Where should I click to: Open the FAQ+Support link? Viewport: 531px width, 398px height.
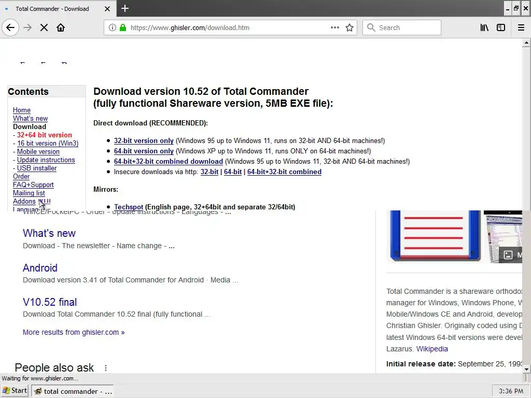[x=33, y=185]
